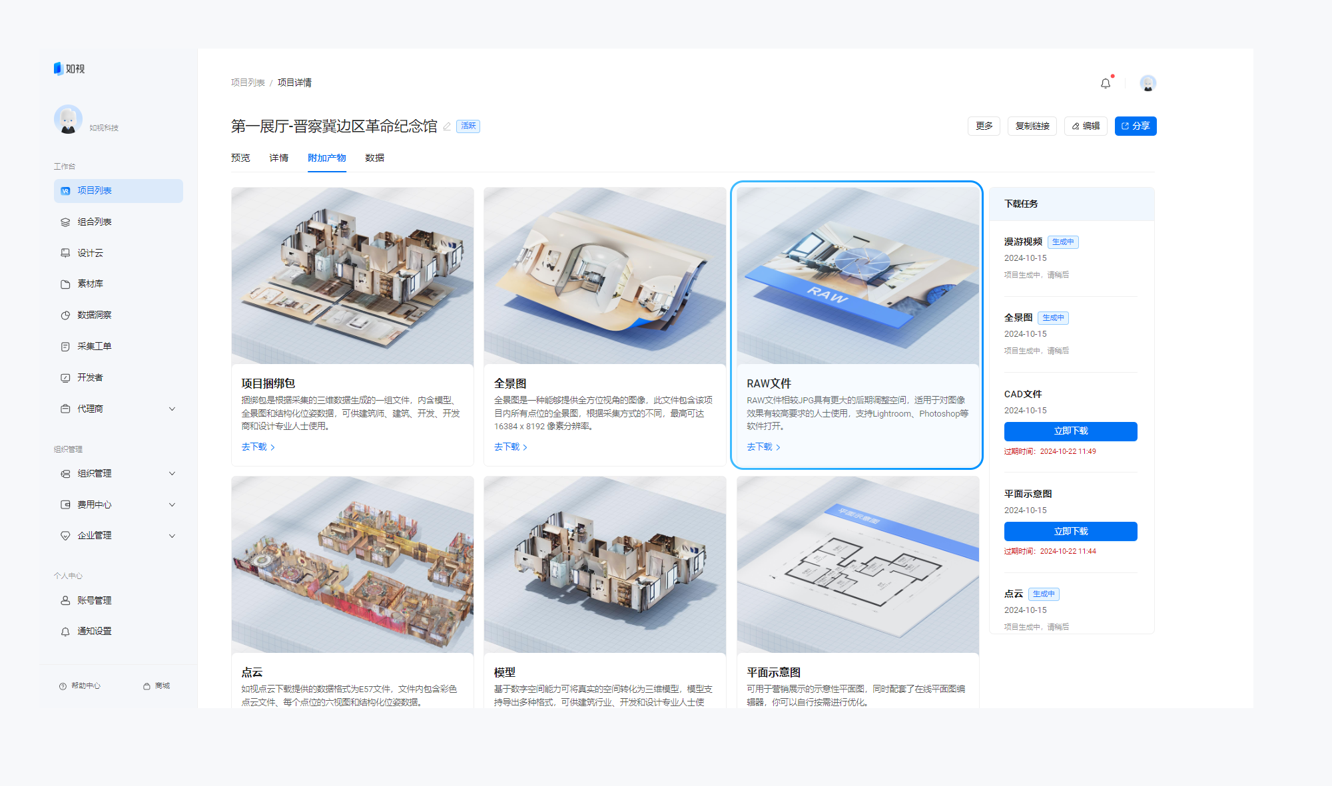This screenshot has width=1332, height=786.
Task: Click the 企业管理 shield icon
Action: tap(65, 536)
